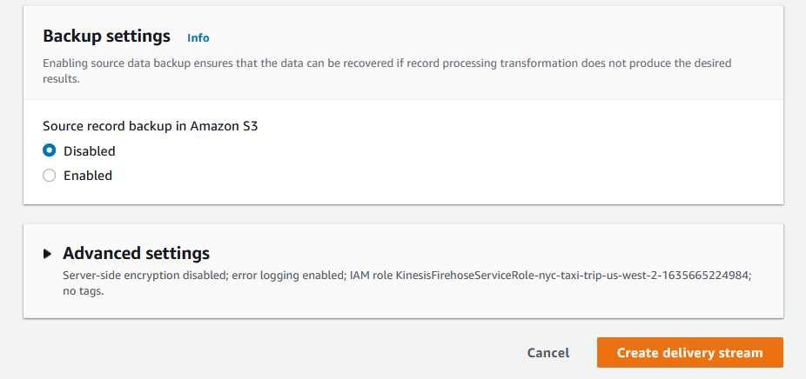The height and width of the screenshot is (379, 806).
Task: Select the Enabled radio button
Action: pos(50,175)
